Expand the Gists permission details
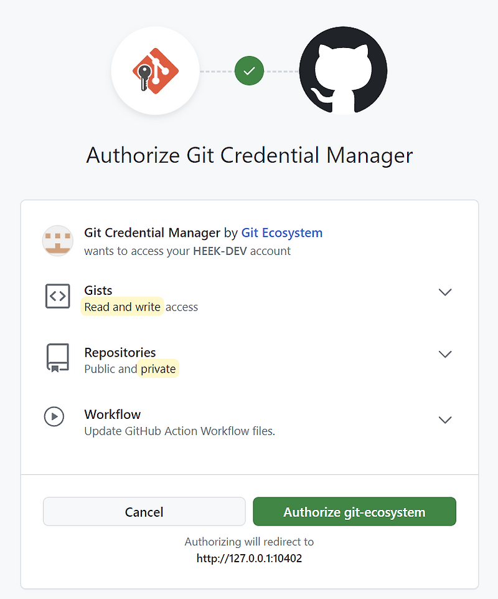The image size is (498, 599). coord(445,292)
